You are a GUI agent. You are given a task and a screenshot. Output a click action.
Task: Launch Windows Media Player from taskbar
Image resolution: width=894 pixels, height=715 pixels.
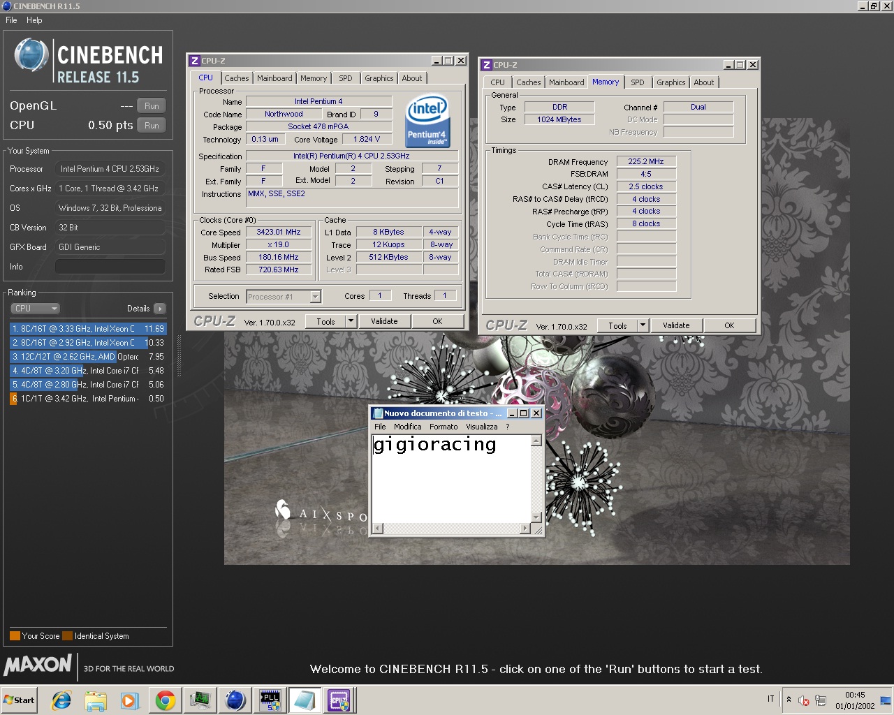[x=130, y=700]
